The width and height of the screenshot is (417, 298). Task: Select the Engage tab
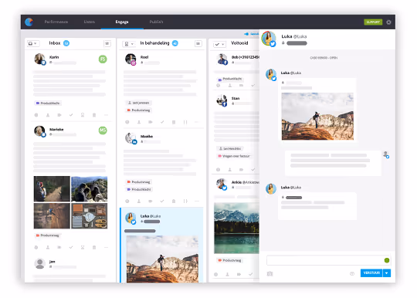pyautogui.click(x=122, y=22)
